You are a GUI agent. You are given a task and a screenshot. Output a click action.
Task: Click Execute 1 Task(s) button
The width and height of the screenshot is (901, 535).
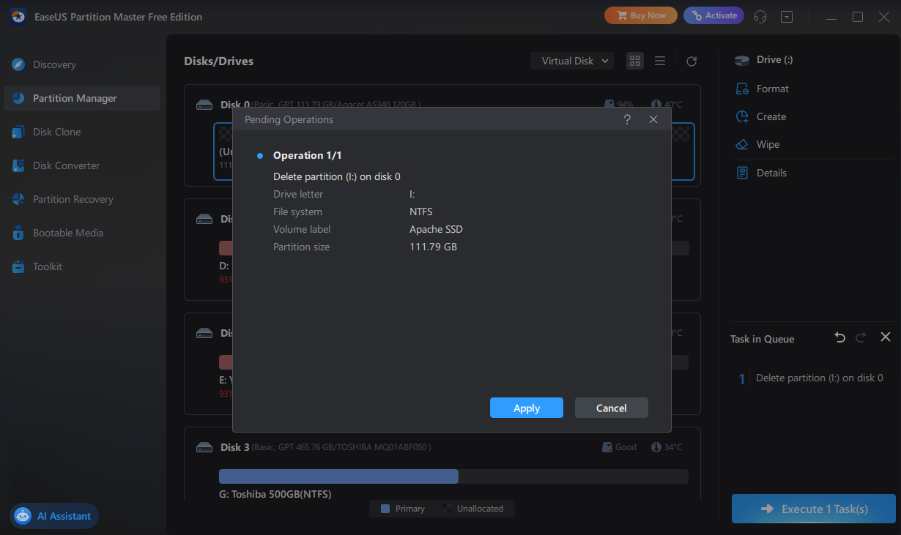point(814,509)
